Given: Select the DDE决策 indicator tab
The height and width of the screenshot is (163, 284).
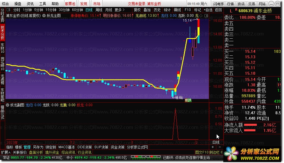Looking at the screenshot, I should pyautogui.click(x=84, y=147).
